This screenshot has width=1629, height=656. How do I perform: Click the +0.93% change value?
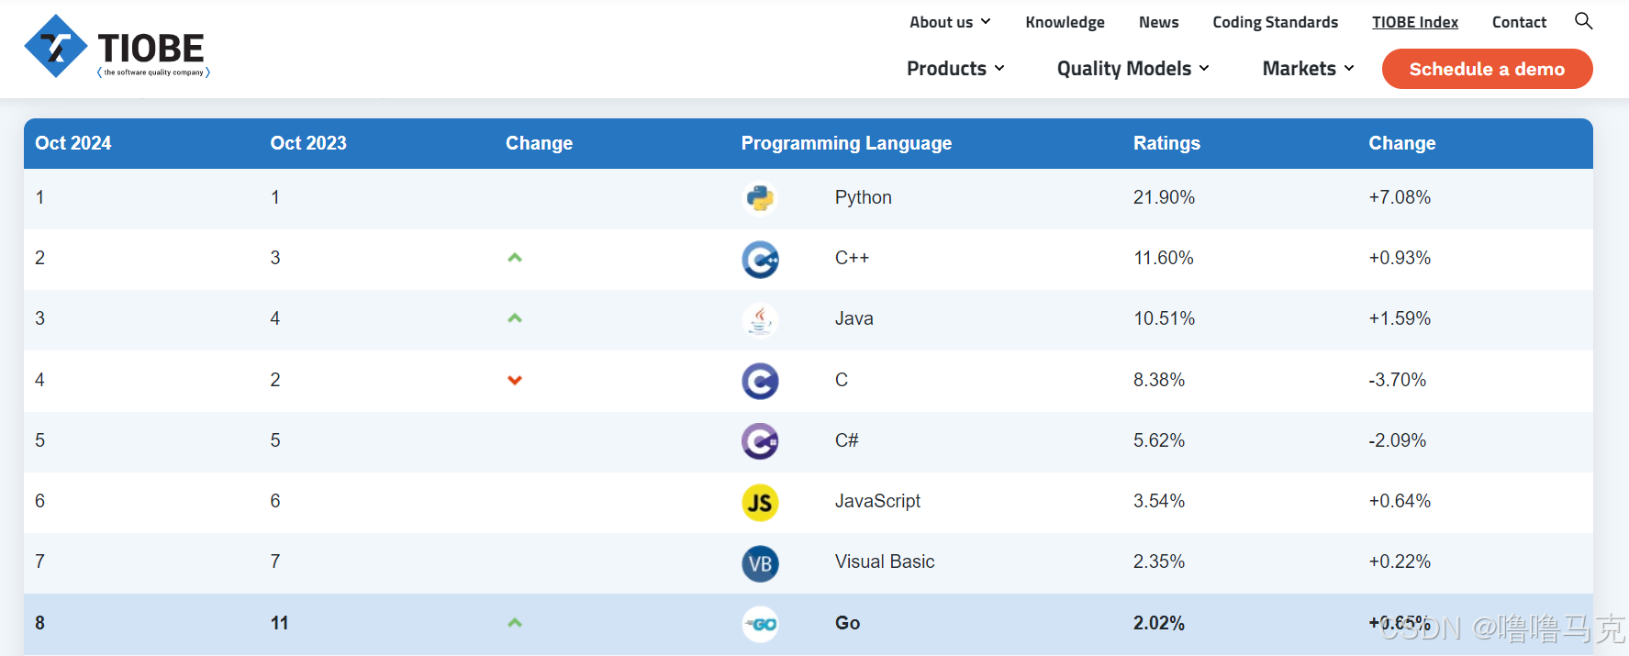click(1400, 258)
